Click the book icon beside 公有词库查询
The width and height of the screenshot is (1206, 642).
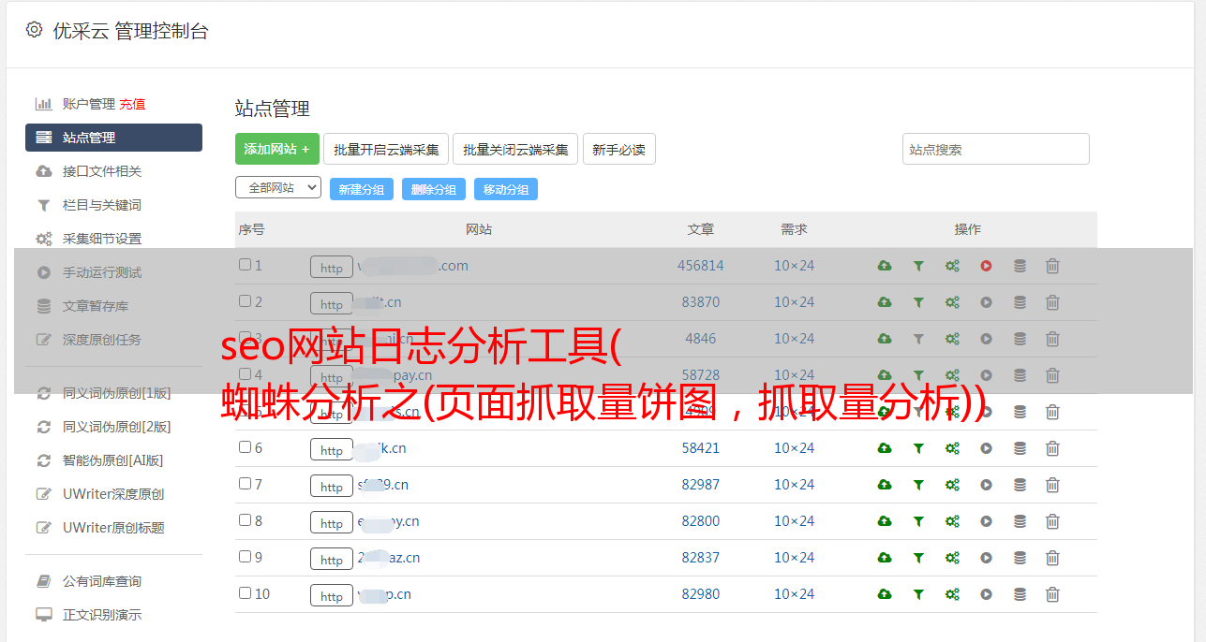43,581
